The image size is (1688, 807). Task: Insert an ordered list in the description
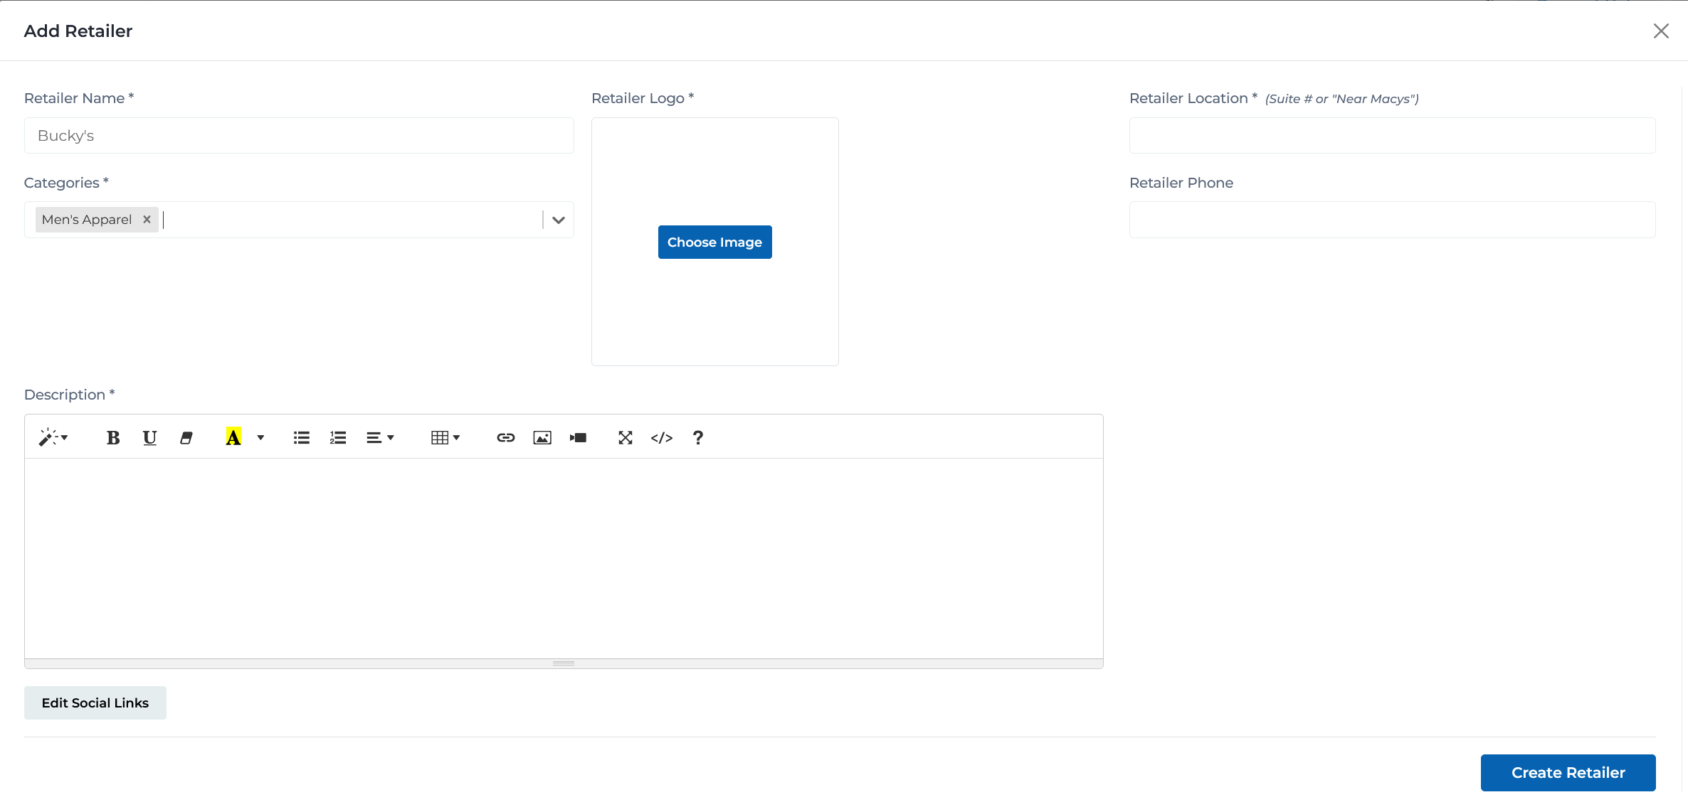click(x=337, y=437)
